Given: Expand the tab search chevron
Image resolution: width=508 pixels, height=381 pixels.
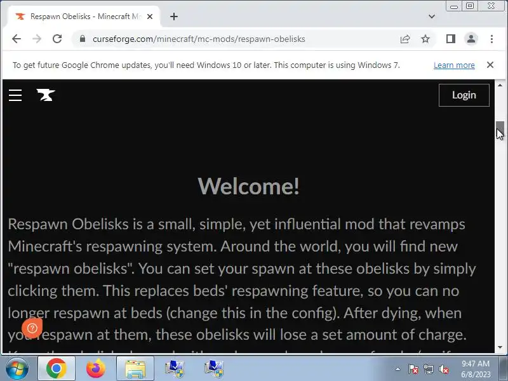Looking at the screenshot, I should tap(432, 17).
